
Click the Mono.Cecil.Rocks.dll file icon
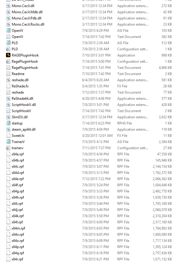coord(8,24)
